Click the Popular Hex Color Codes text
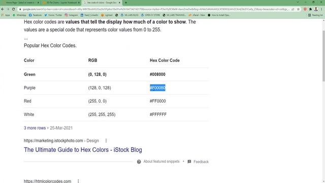Screen dimensions: 325x183 tap(50, 45)
